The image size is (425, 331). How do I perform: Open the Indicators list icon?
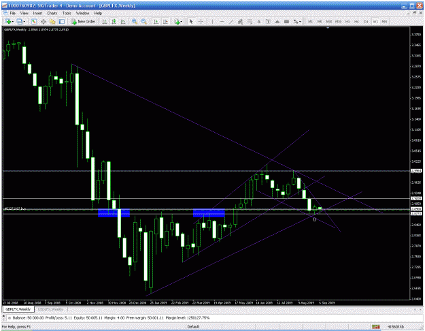pyautogui.click(x=177, y=21)
